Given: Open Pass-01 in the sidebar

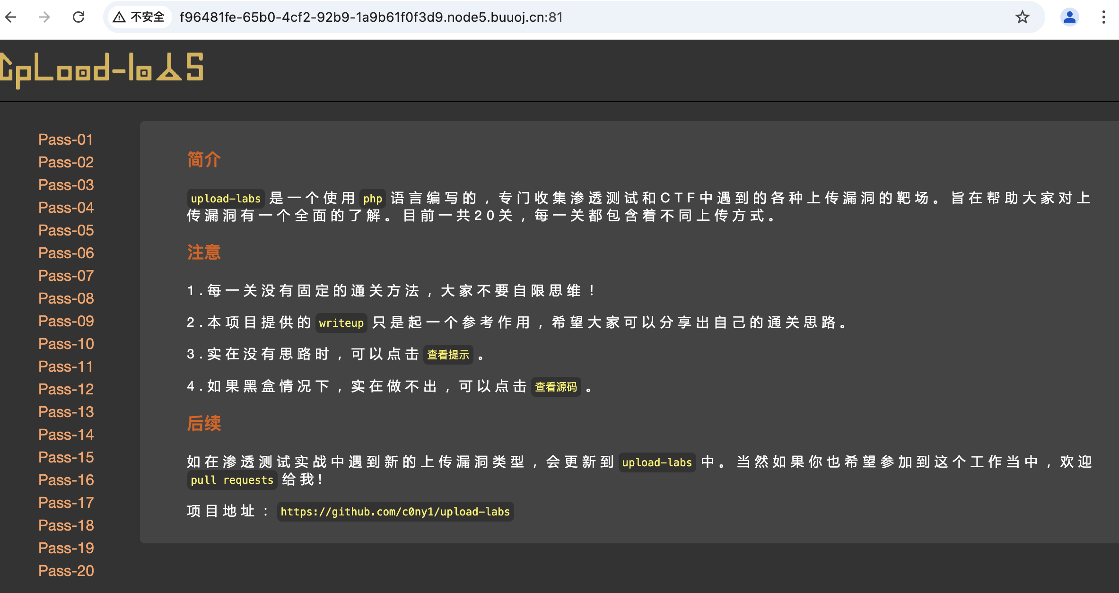Looking at the screenshot, I should [x=66, y=140].
